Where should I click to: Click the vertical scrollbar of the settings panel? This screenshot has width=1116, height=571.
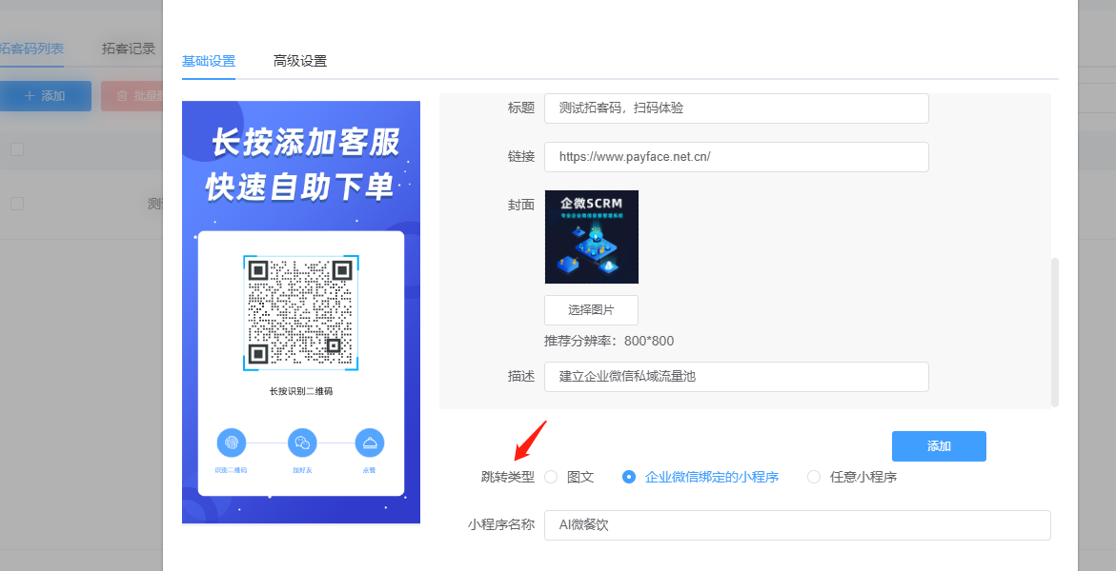(1055, 332)
